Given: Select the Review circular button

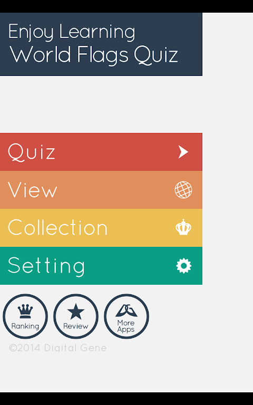Looking at the screenshot, I should 76,316.
